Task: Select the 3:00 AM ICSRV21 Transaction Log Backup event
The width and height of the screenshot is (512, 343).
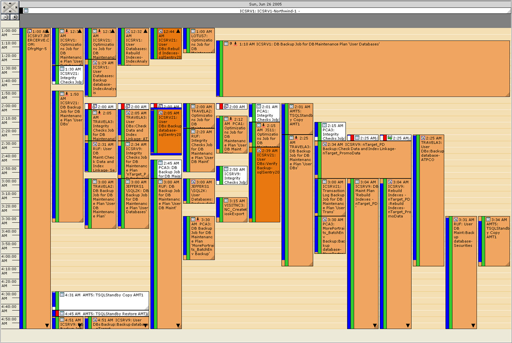Action: point(330,197)
